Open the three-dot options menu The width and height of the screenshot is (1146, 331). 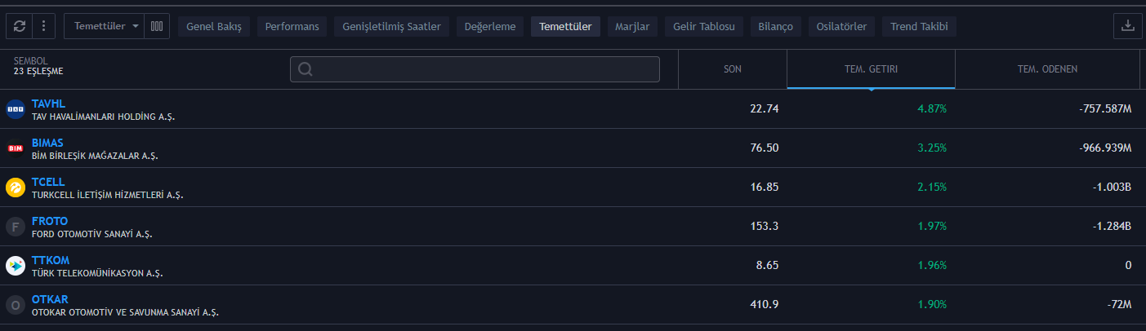[42, 26]
